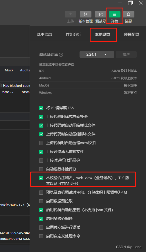Click the help icon beside 调试基础库
The image size is (146, 252).
coord(61,55)
